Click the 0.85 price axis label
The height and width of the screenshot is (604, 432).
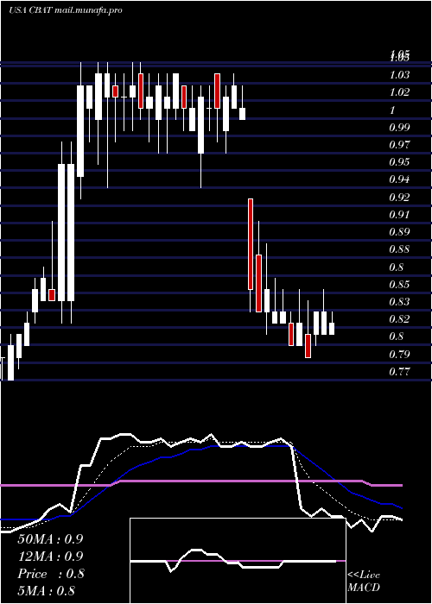point(399,285)
